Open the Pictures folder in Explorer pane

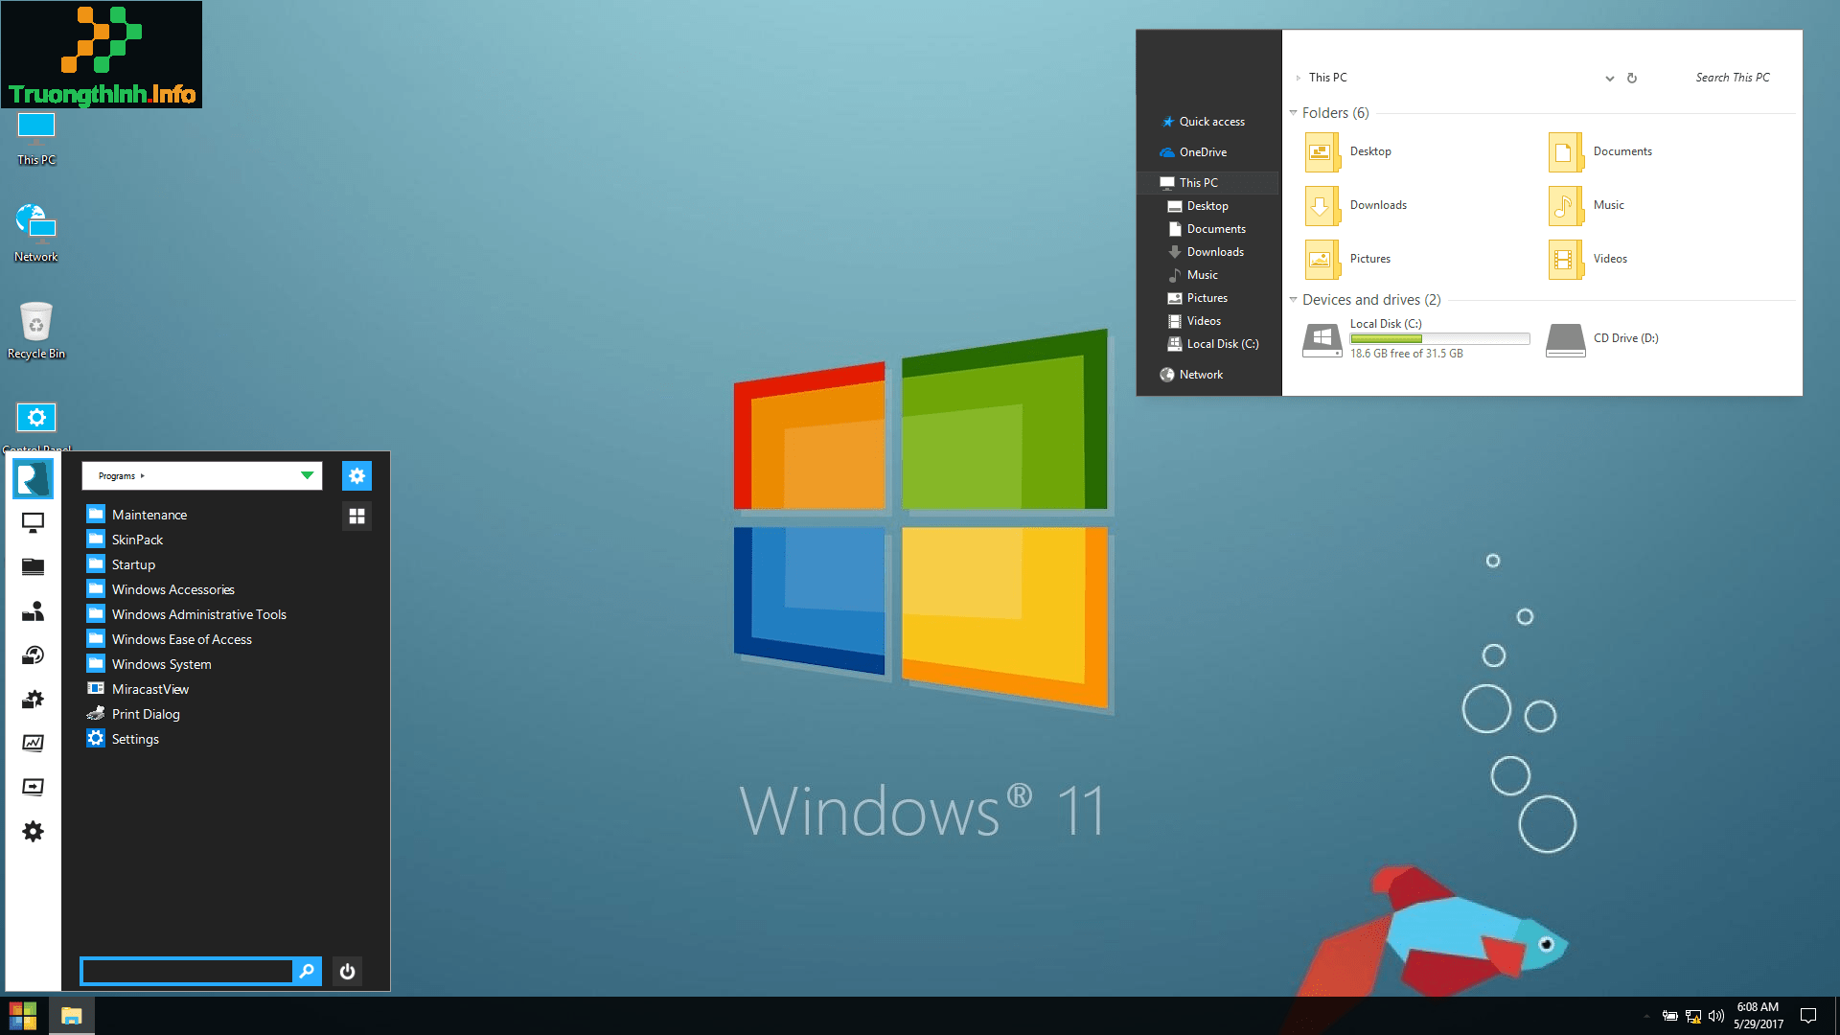pyautogui.click(x=1347, y=259)
